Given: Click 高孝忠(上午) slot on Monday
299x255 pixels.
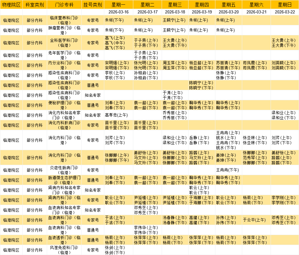Looking at the screenshot, I should 116,115.
